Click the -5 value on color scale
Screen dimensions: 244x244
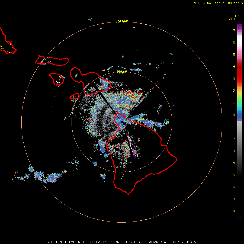click(x=233, y=175)
